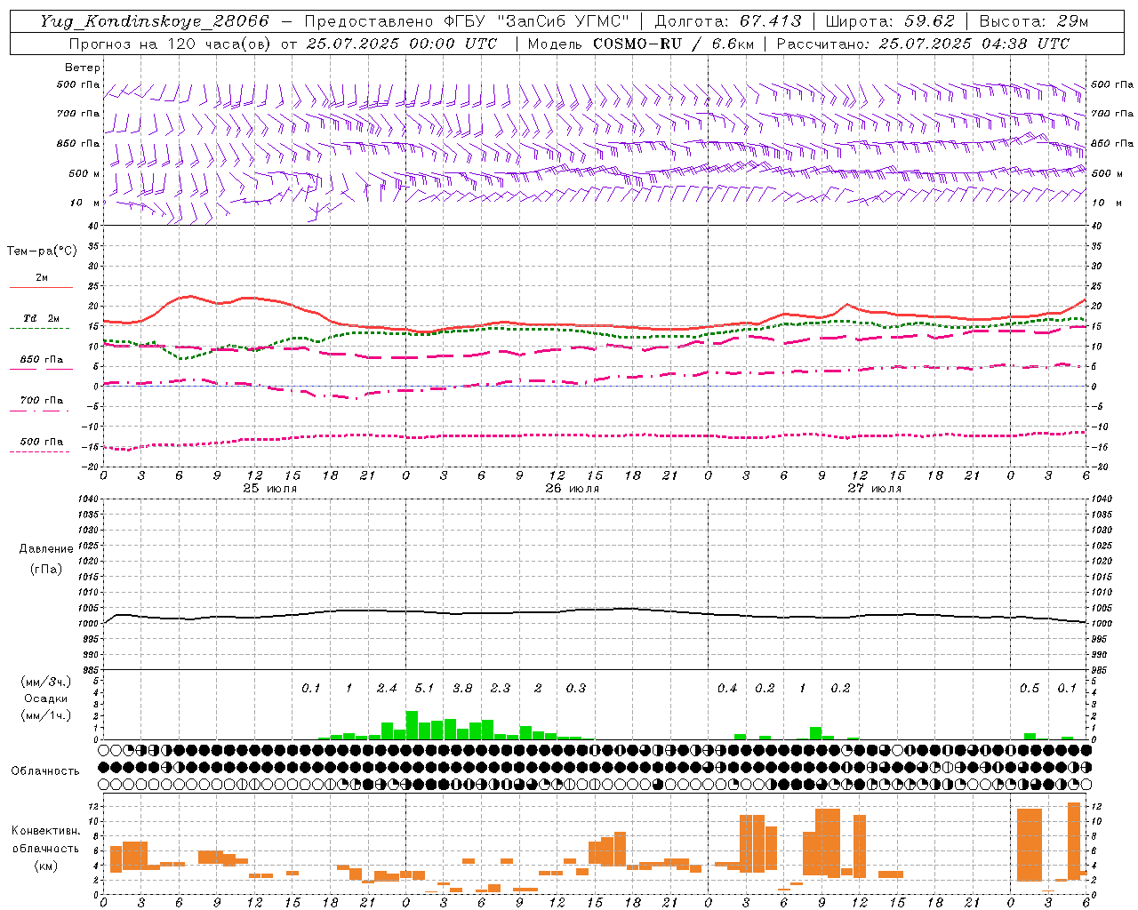Screen dimensions: 1138x910
Task: Click the Широта: 59.62 value
Action: coord(890,21)
